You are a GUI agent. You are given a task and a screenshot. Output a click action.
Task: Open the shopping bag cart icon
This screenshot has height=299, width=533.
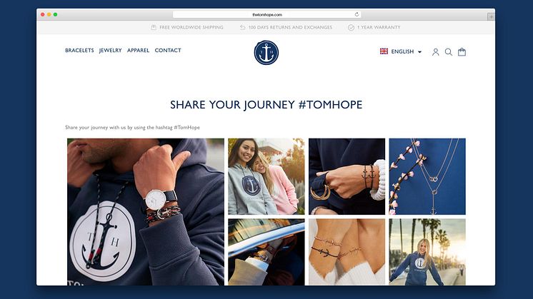pos(462,51)
